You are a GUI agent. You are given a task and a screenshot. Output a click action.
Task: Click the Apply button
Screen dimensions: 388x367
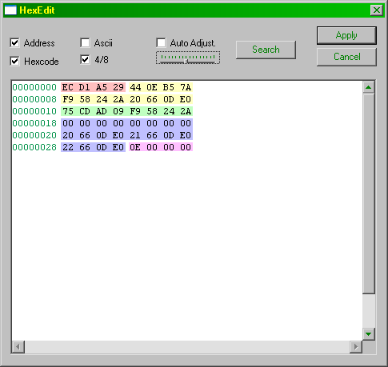[346, 35]
